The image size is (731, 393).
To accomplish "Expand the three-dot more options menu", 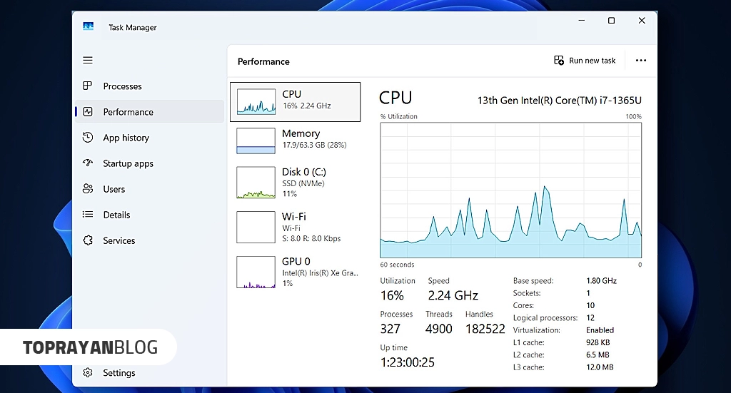I will [641, 61].
